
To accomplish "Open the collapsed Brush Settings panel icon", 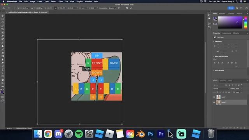I will click(x=209, y=24).
